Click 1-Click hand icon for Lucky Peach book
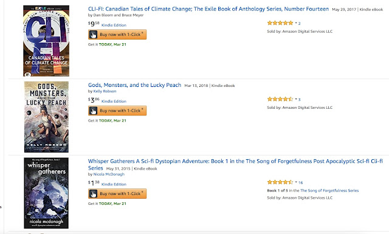This screenshot has height=234, width=389. click(93, 111)
